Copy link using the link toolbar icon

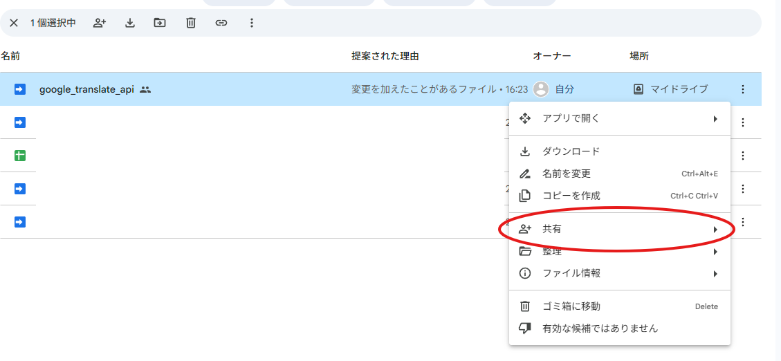point(221,23)
